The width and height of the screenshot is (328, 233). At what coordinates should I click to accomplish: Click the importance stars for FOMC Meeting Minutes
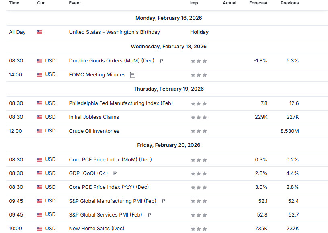click(199, 75)
